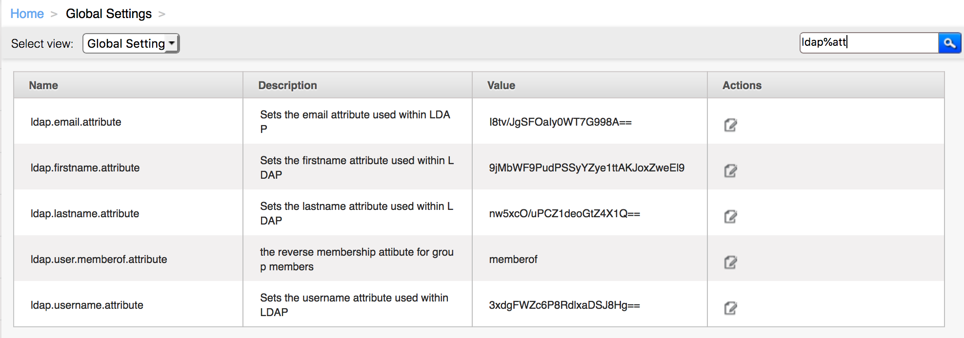The height and width of the screenshot is (338, 964).
Task: Click the Global Settings breadcrumb
Action: (109, 14)
